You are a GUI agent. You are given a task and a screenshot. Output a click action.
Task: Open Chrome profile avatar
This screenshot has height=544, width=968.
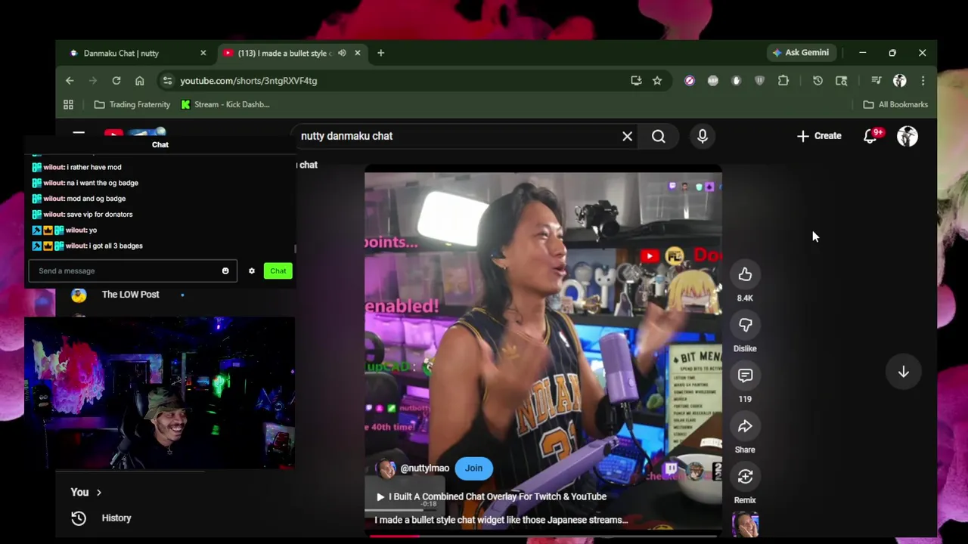pos(900,80)
